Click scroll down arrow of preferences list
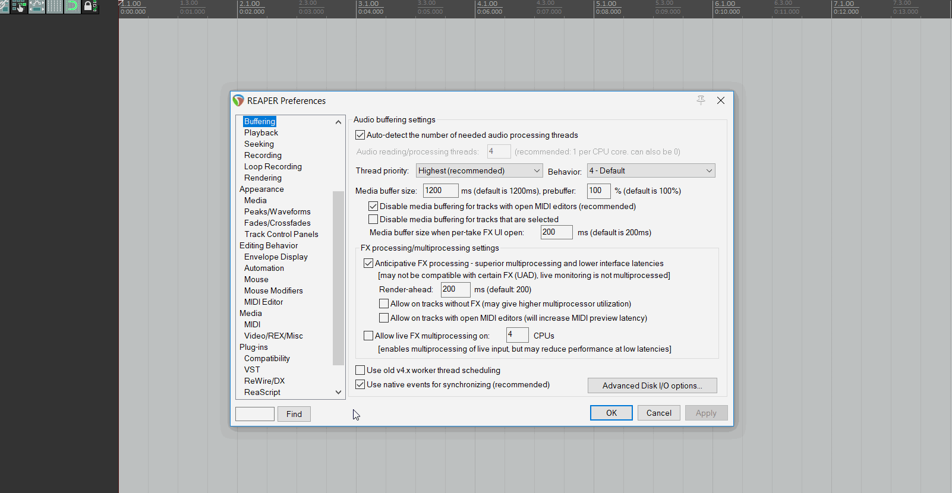 pos(338,392)
